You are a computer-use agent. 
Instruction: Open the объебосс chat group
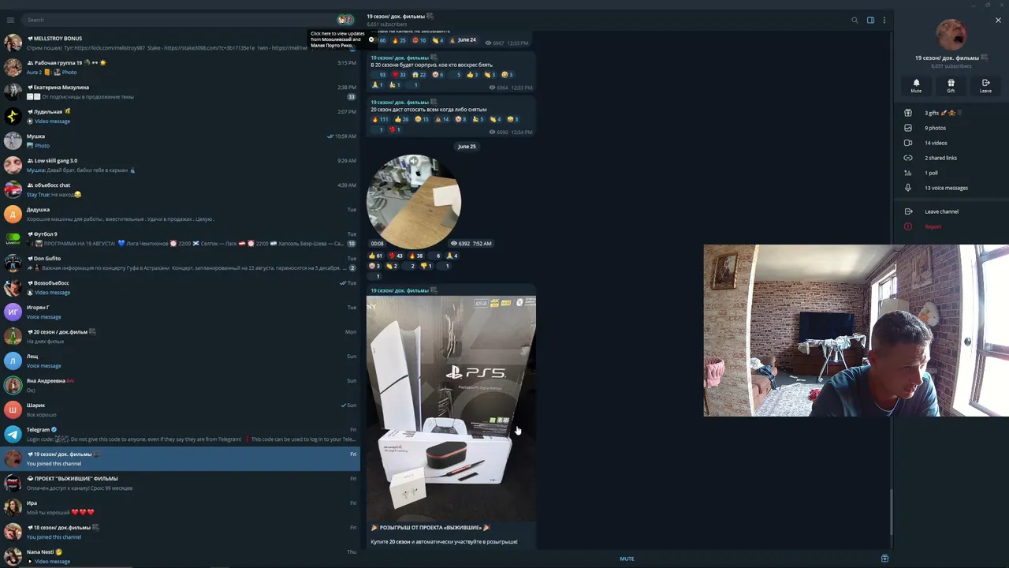click(180, 189)
